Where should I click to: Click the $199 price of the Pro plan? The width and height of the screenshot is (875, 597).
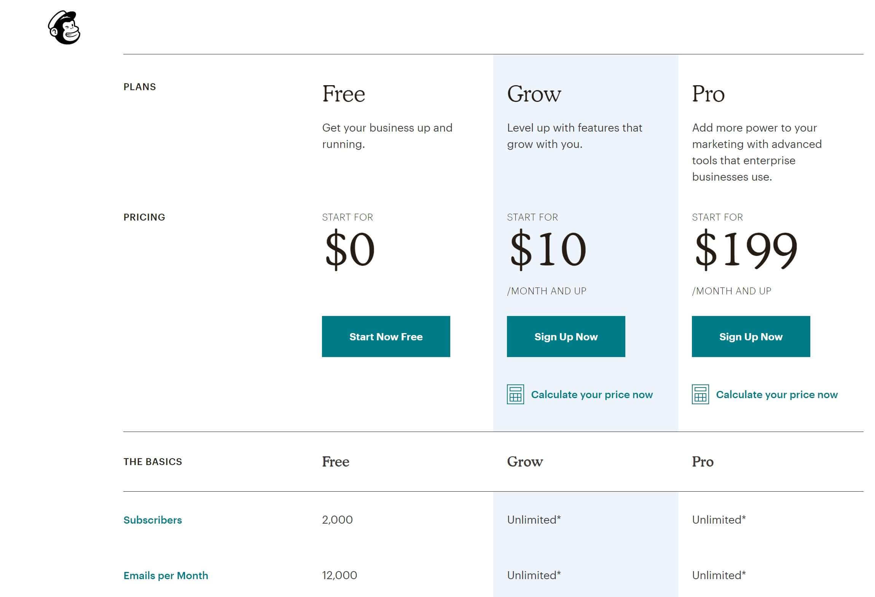coord(746,249)
